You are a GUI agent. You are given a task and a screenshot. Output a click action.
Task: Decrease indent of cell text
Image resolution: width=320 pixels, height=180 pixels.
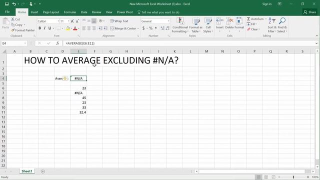tap(100, 28)
